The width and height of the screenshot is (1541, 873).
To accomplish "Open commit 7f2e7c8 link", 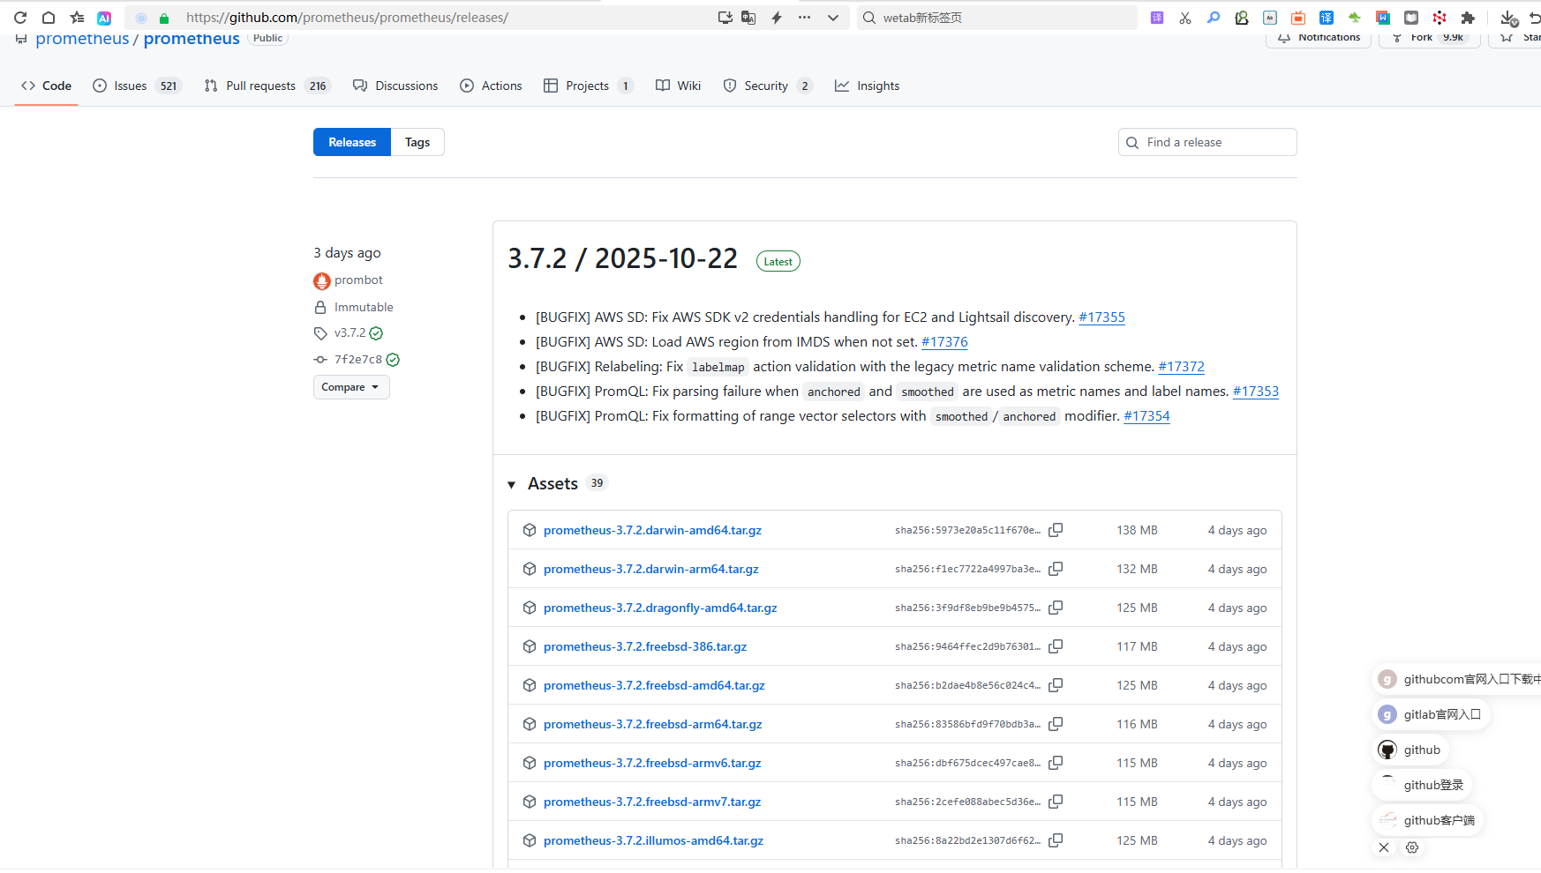I will click(x=358, y=359).
